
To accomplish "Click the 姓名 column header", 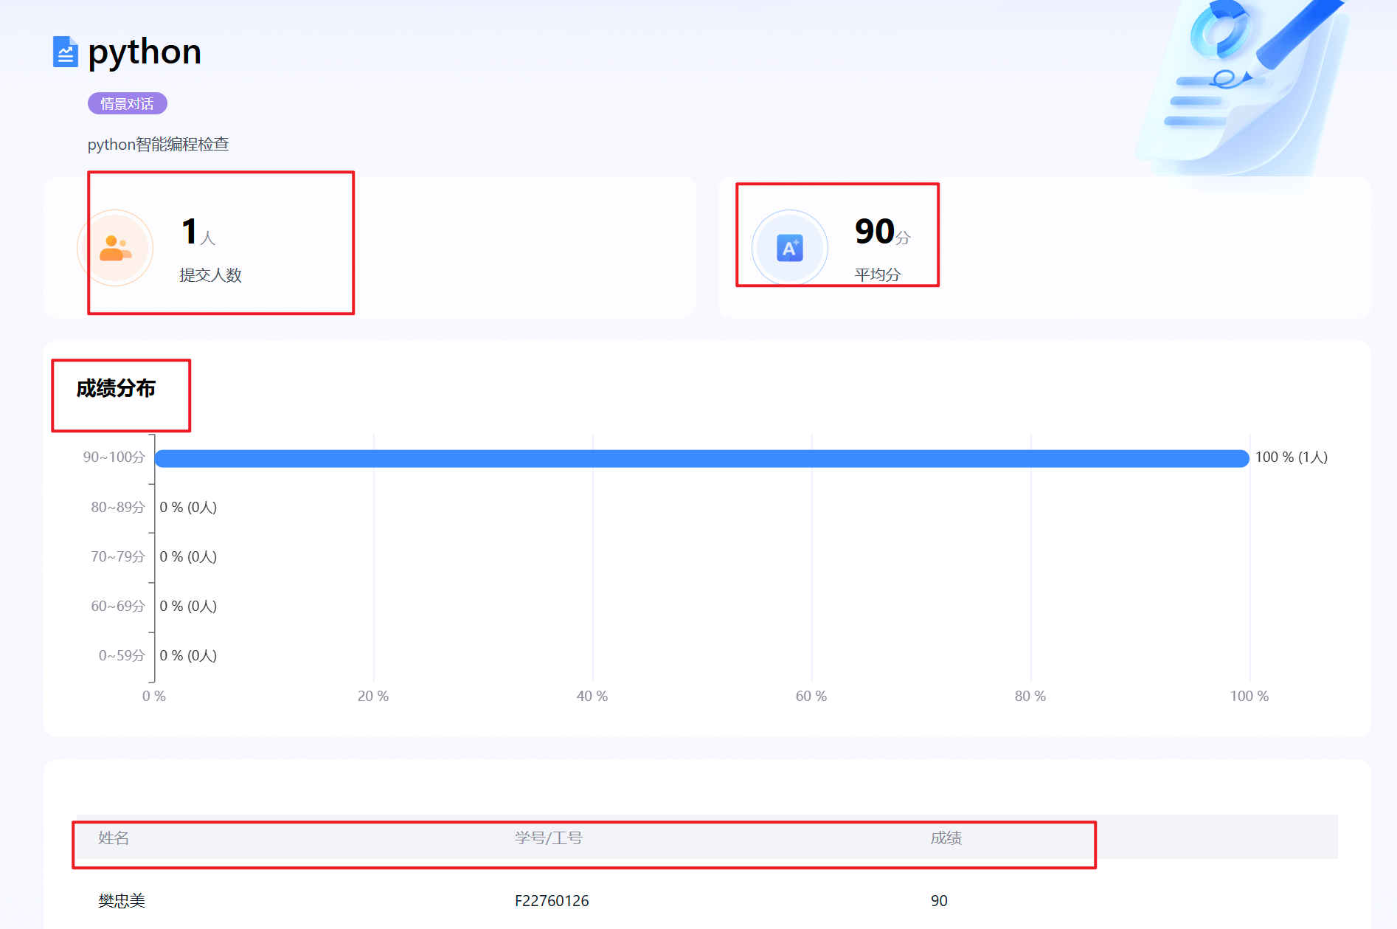I will [114, 838].
